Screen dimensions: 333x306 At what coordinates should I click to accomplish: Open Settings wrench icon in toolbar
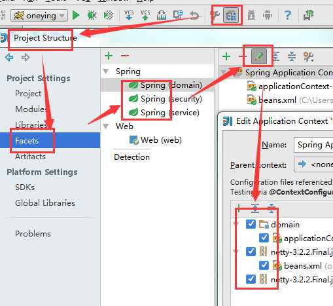(215, 15)
